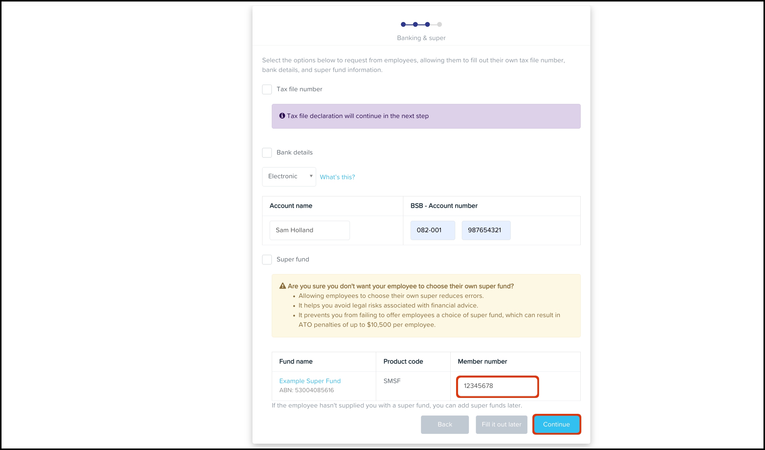765x450 pixels.
Task: Edit the BSB field 082-001
Action: point(432,230)
